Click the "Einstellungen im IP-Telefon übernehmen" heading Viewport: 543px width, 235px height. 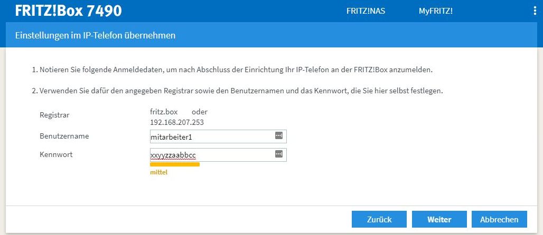point(95,36)
